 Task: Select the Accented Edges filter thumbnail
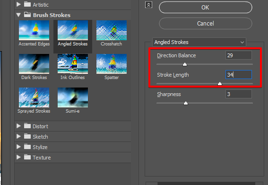(x=34, y=30)
